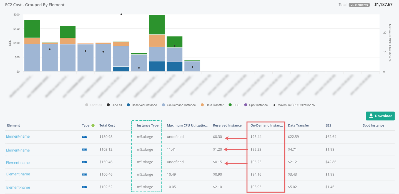Sort by the Element column header
This screenshot has width=399, height=194.
13,125
